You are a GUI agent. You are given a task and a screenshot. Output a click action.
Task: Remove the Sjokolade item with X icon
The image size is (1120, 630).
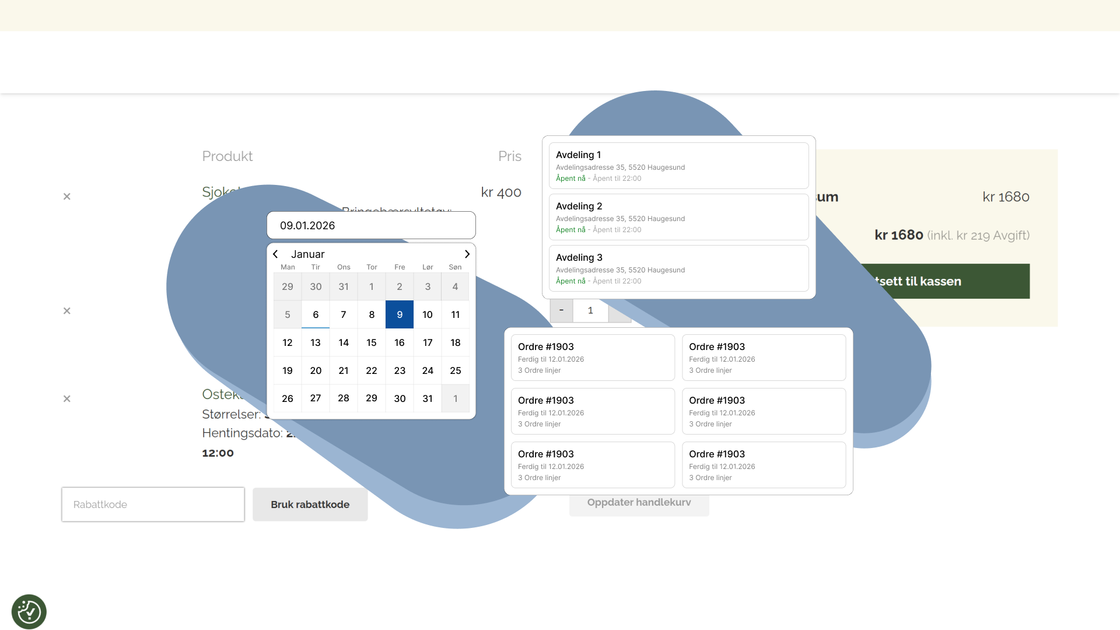67,197
